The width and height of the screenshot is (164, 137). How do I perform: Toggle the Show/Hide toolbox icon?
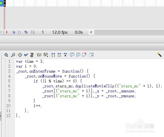[92, 55]
